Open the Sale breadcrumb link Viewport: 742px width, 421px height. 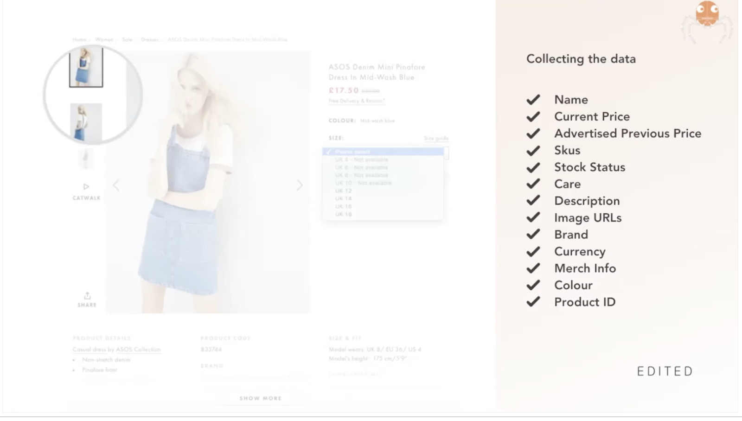pyautogui.click(x=127, y=39)
